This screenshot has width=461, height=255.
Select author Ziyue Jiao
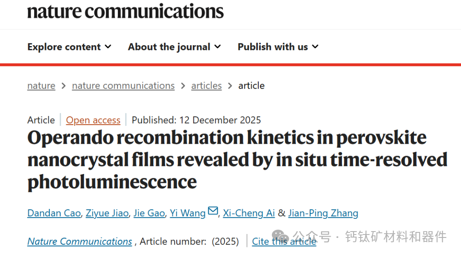(x=107, y=213)
